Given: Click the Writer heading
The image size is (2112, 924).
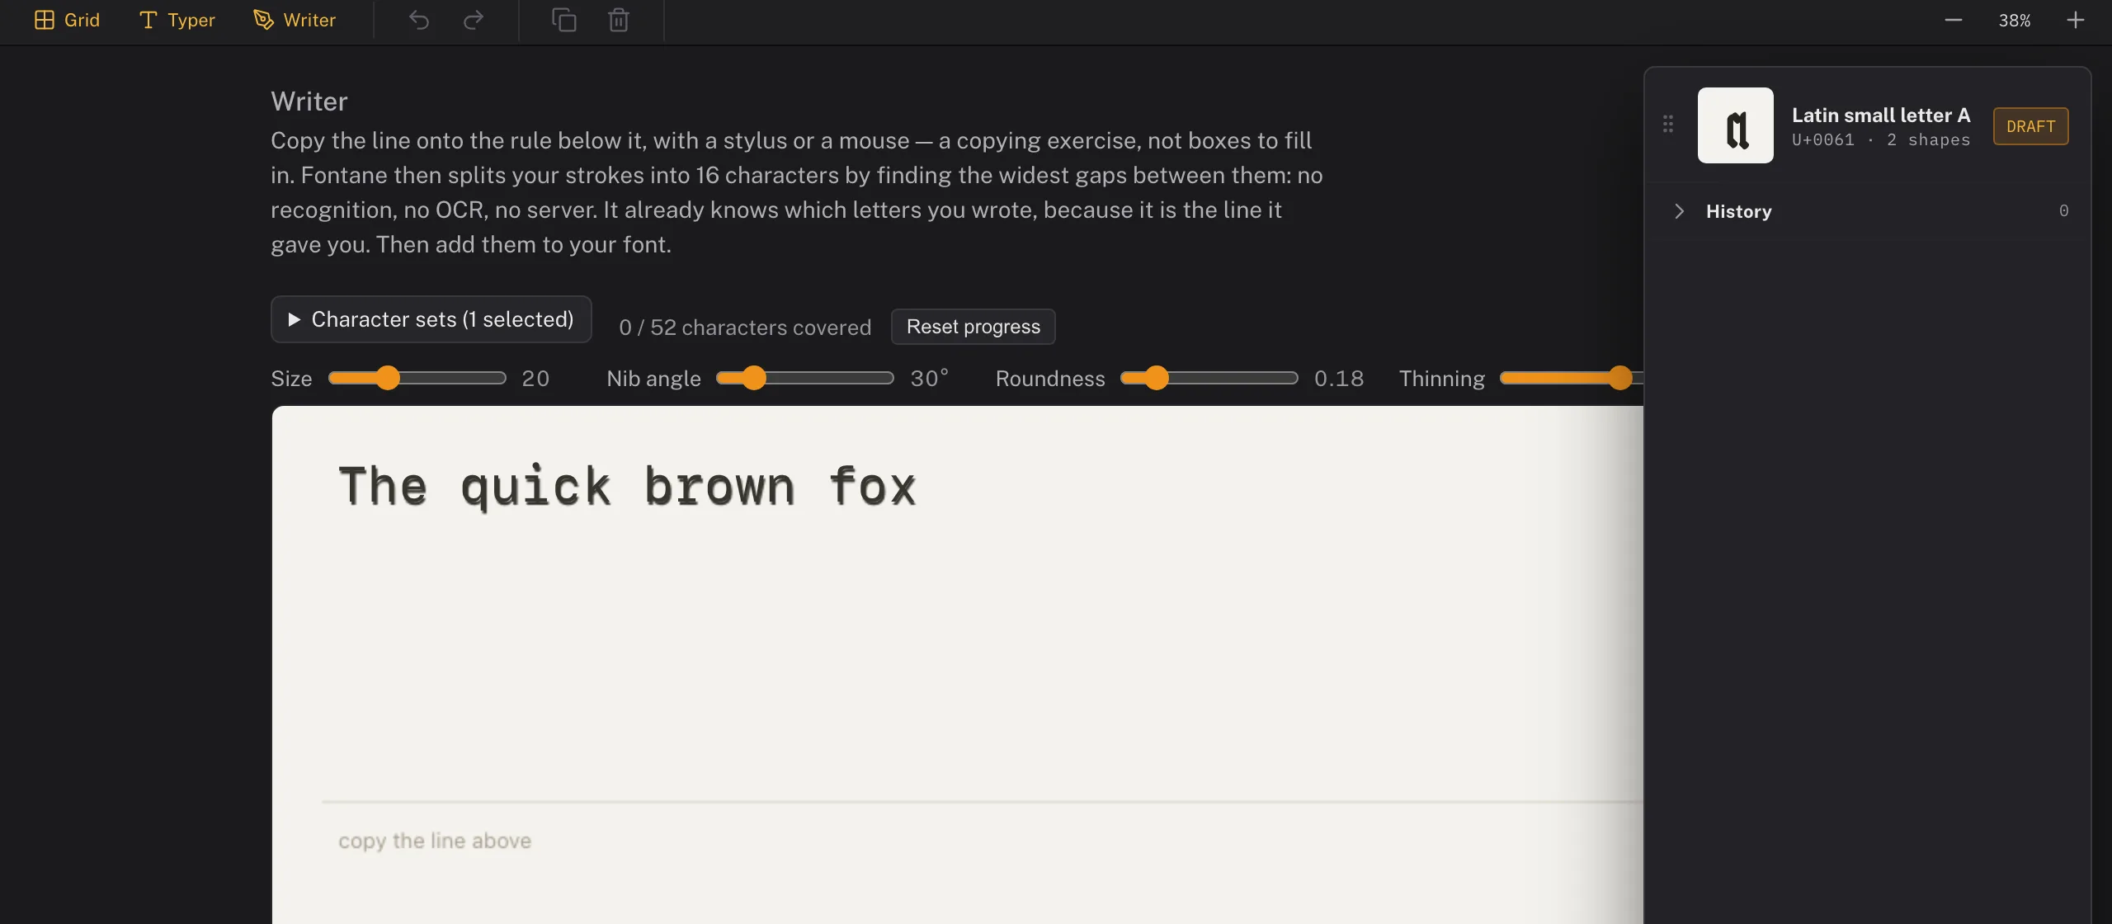Looking at the screenshot, I should (309, 101).
